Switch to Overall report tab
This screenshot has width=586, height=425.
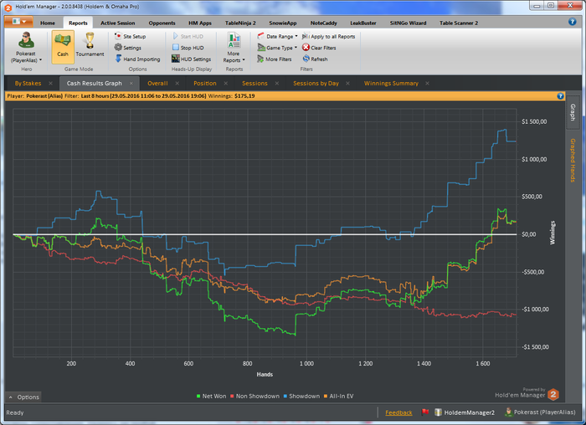click(x=157, y=84)
